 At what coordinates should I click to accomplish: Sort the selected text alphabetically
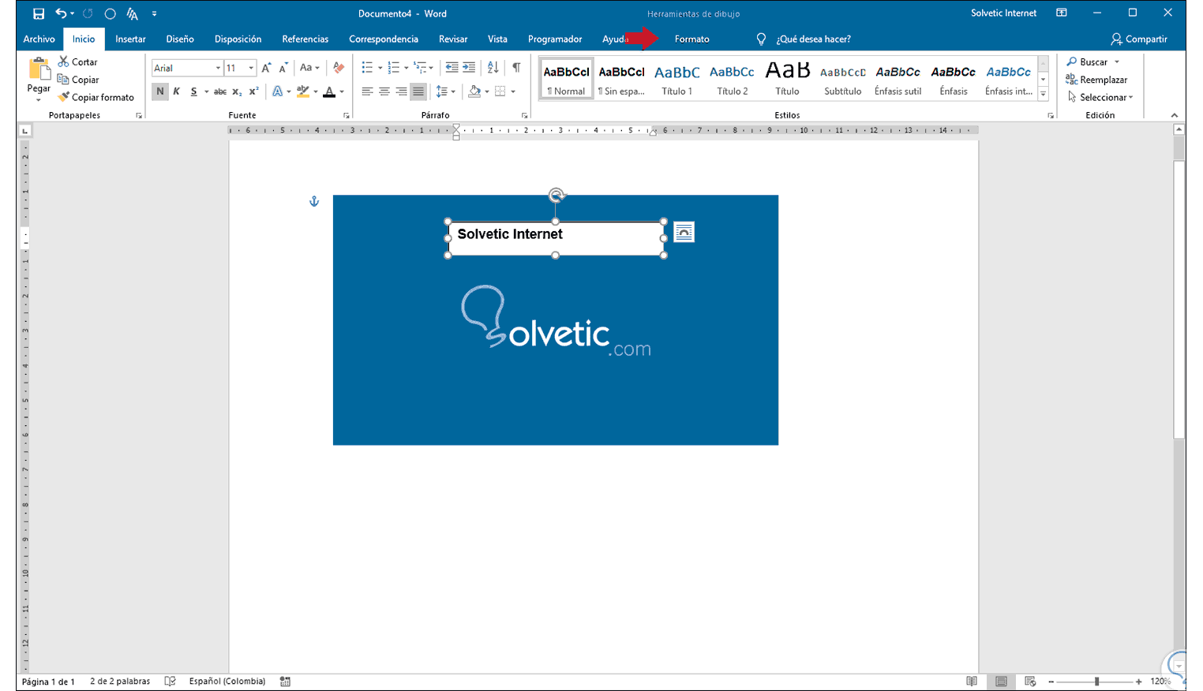coord(493,68)
